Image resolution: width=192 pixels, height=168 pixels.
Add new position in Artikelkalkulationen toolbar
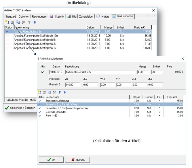point(39,92)
